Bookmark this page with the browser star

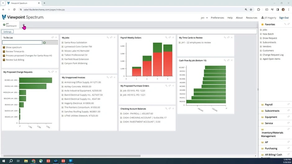[251, 10]
